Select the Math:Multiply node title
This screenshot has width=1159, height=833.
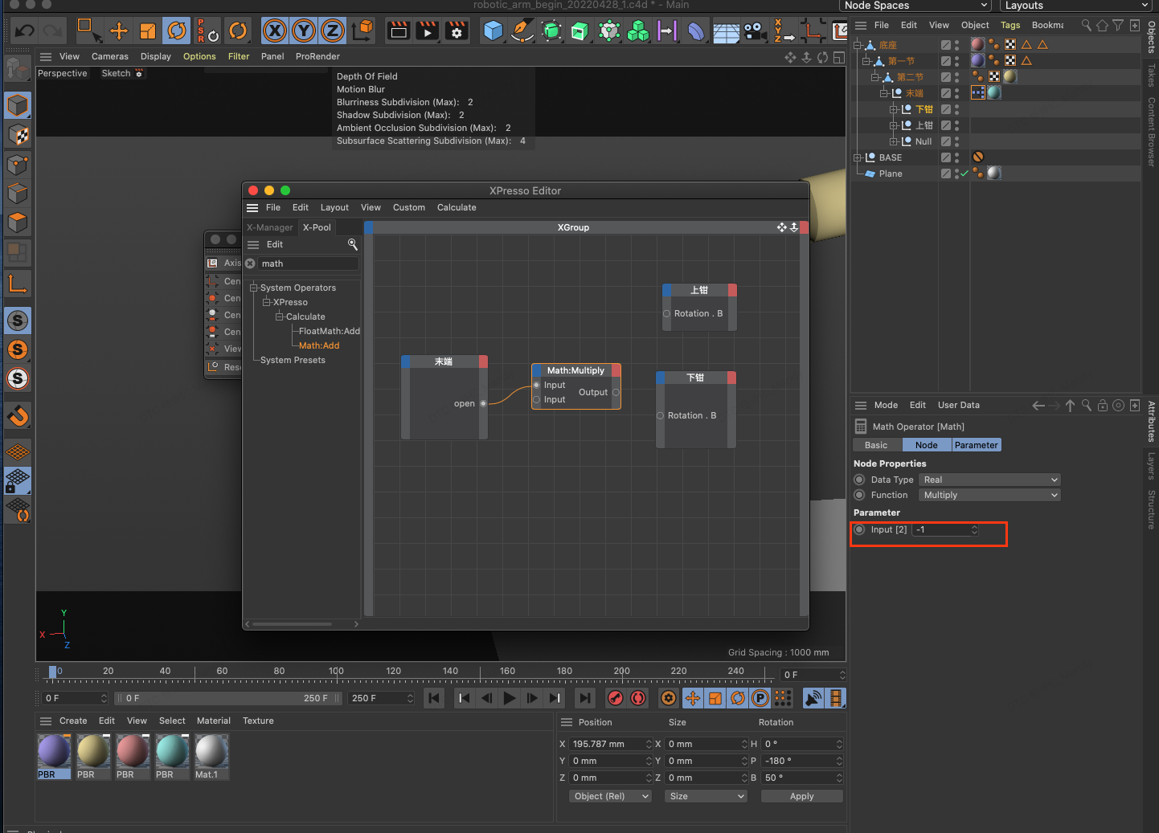click(x=575, y=370)
